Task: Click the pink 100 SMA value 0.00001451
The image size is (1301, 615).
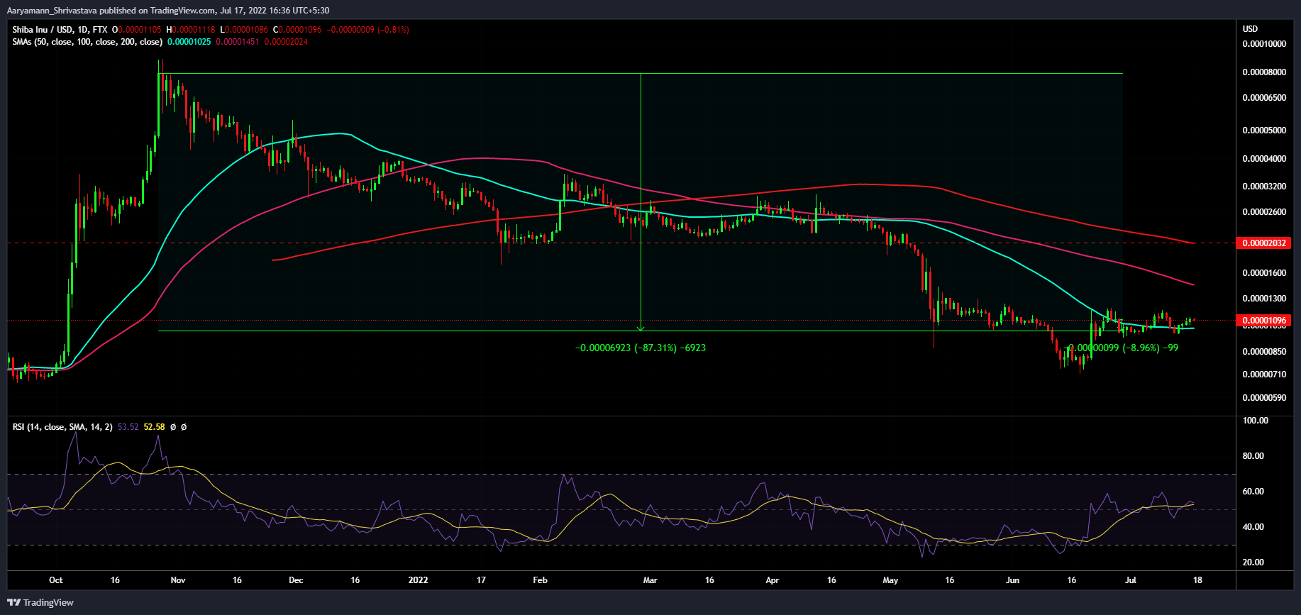Action: (237, 42)
